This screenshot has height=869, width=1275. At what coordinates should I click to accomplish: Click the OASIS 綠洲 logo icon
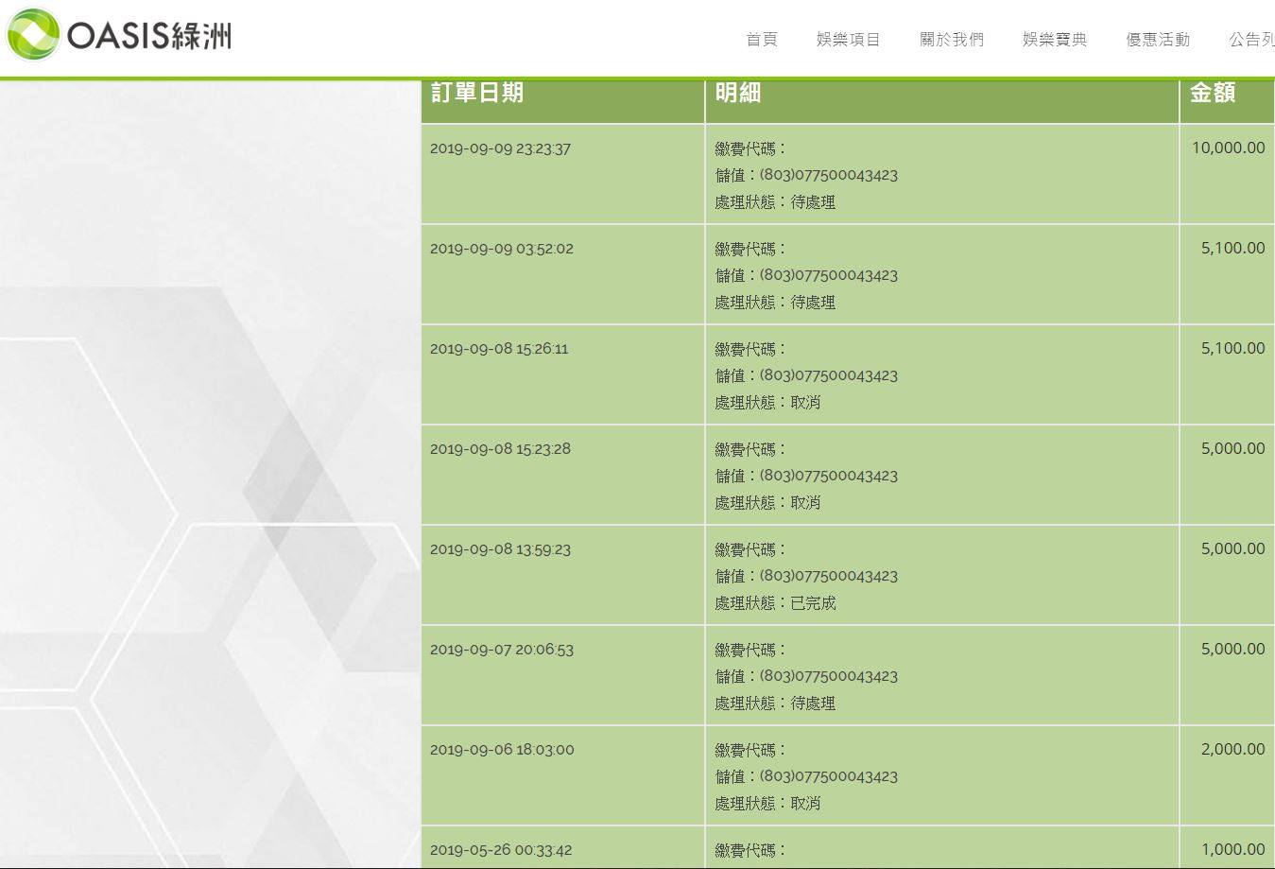click(33, 34)
